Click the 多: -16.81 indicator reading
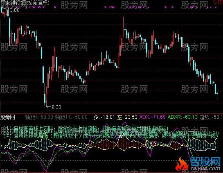 coord(104,117)
